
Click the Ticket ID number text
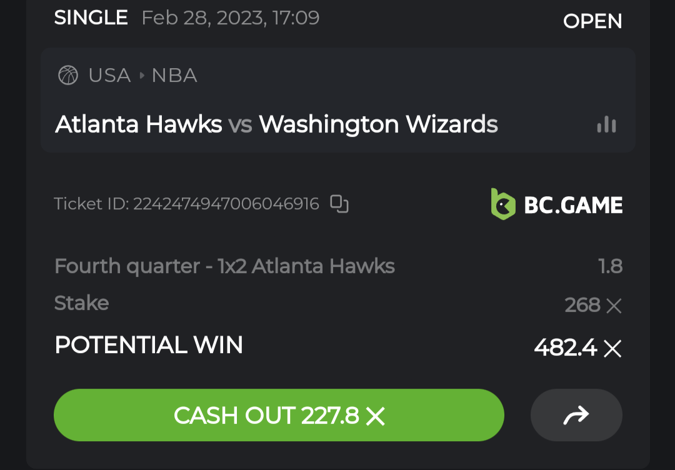tap(226, 204)
